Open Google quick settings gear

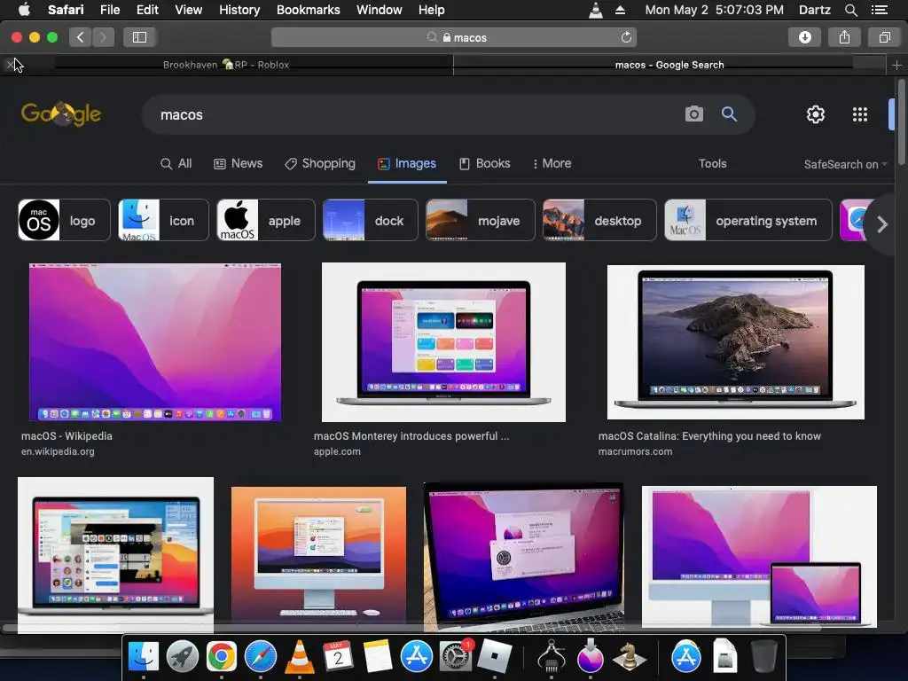point(816,114)
